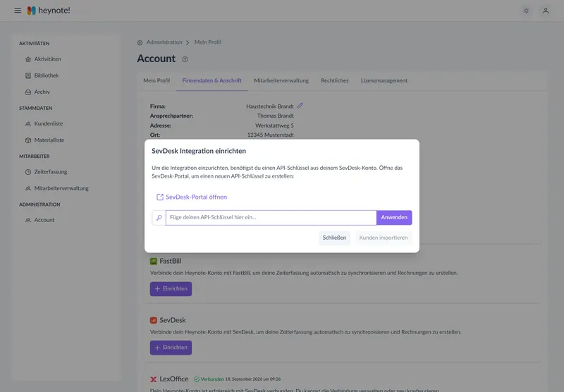Select the Firmendaten & Anschrift tab

(212, 80)
